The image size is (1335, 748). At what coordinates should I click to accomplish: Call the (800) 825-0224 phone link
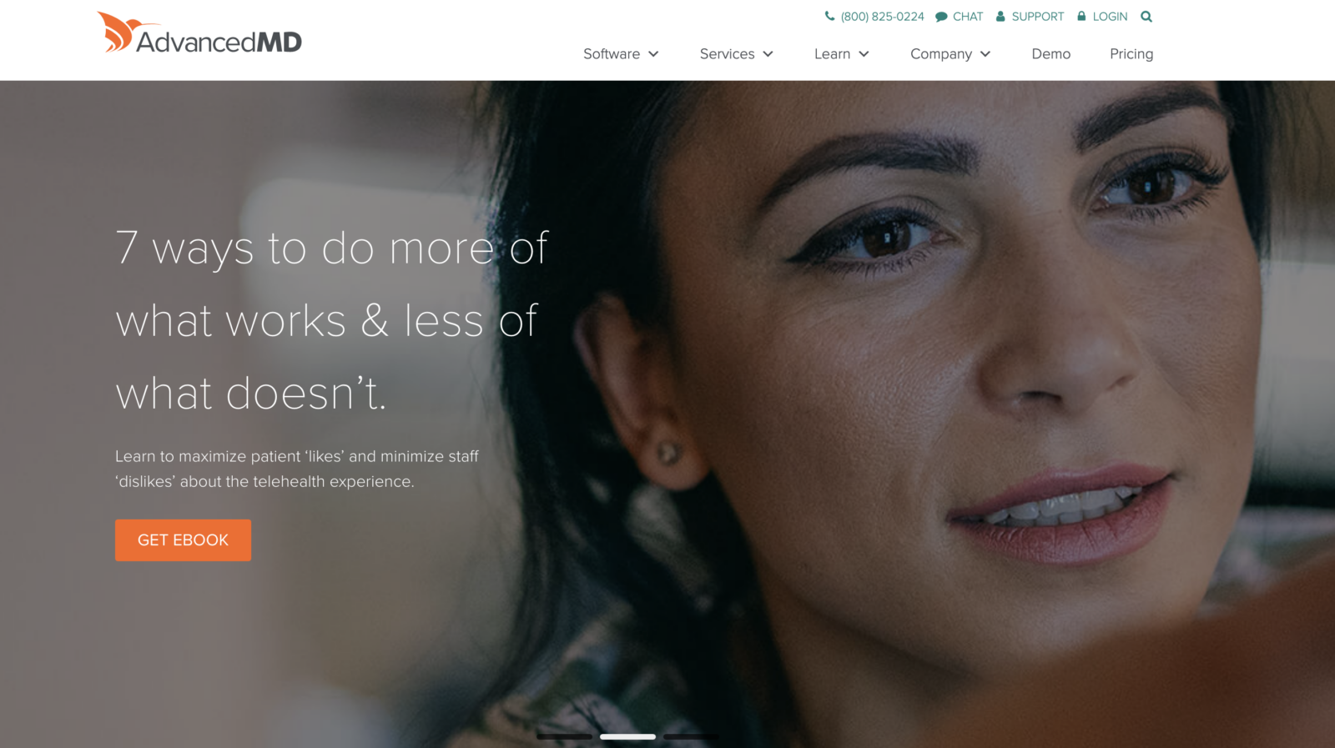click(x=882, y=17)
